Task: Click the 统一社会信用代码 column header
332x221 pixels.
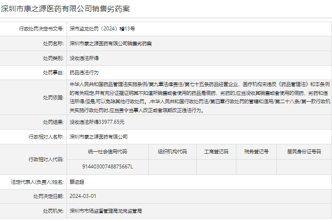Action: pyautogui.click(x=107, y=152)
